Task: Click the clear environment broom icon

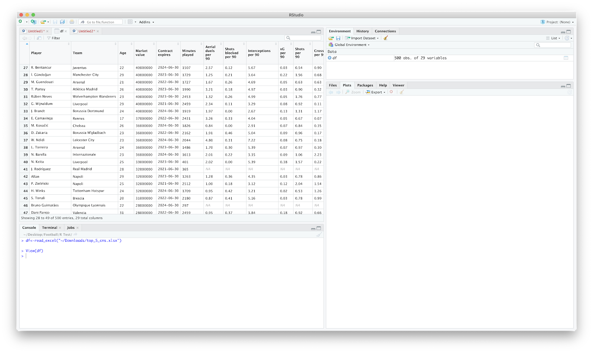Action: click(386, 38)
